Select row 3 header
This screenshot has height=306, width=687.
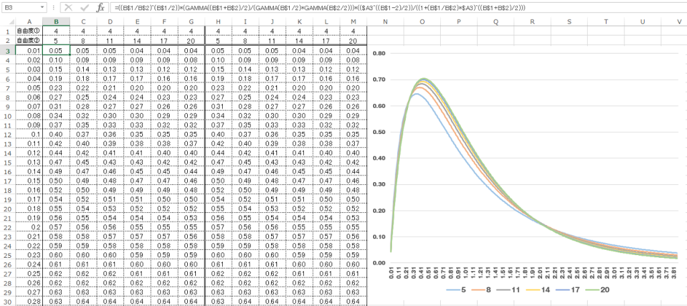[x=5, y=50]
